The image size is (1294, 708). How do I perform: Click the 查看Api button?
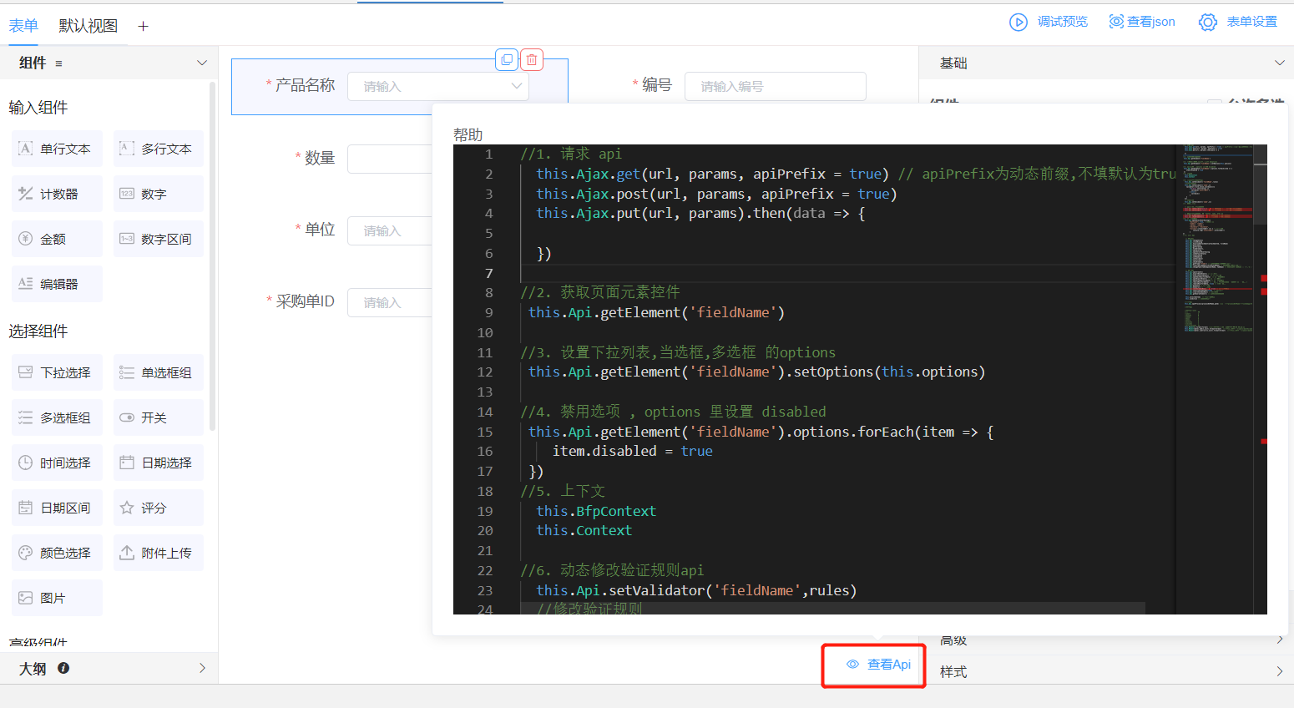point(878,665)
